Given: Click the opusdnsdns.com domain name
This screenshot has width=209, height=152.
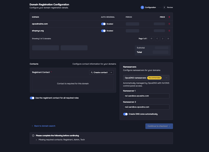Looking at the screenshot, I should pos(40,24).
